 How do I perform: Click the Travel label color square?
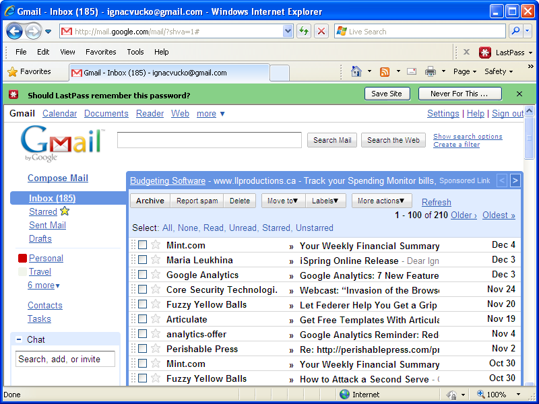[x=22, y=272]
